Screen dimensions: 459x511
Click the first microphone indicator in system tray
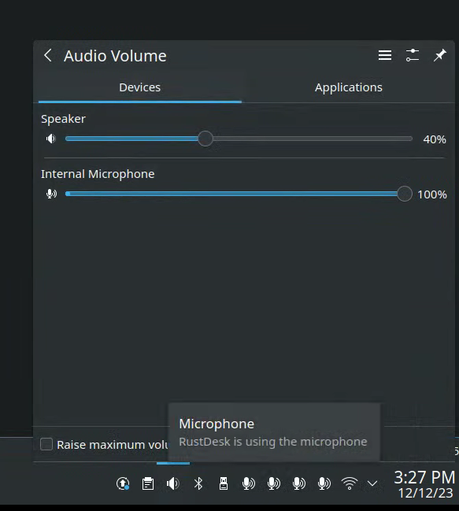point(249,483)
